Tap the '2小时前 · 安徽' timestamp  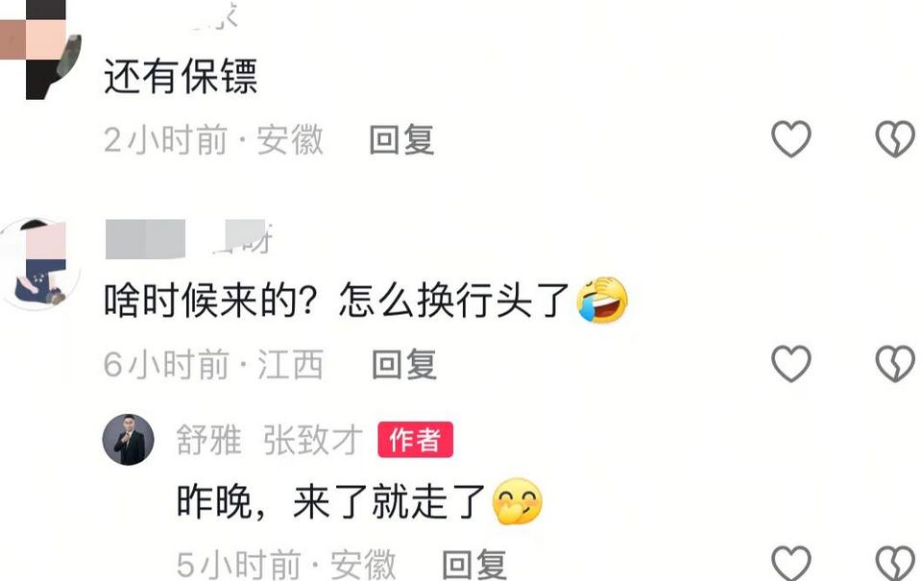coord(214,140)
